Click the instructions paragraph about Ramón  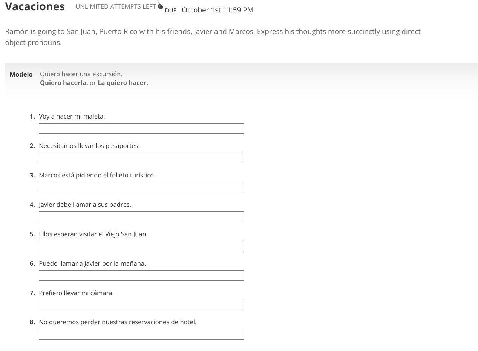(x=213, y=37)
